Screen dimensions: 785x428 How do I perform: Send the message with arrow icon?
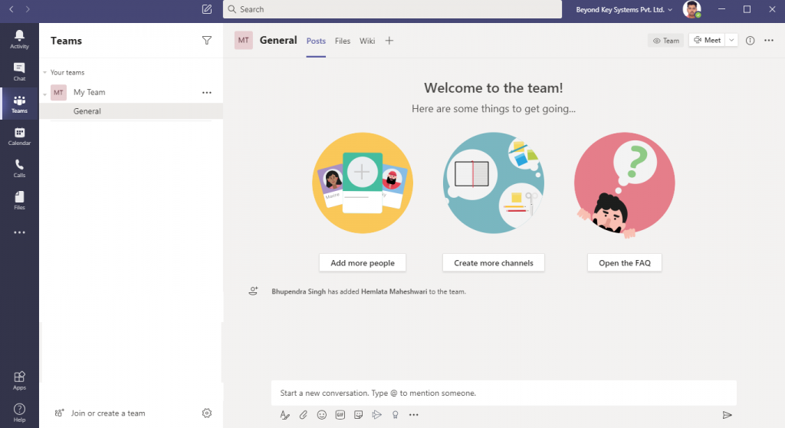tap(728, 415)
